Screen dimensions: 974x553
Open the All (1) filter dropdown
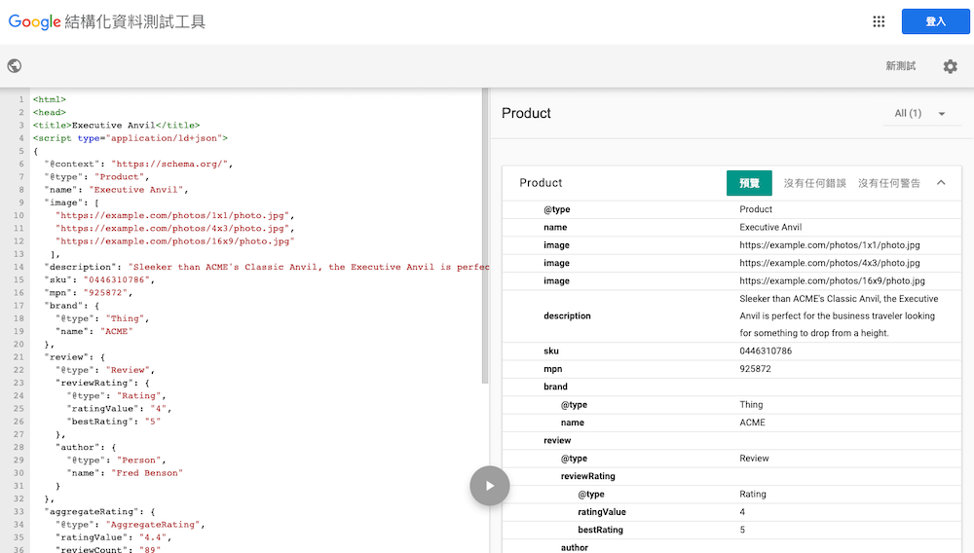pos(921,114)
